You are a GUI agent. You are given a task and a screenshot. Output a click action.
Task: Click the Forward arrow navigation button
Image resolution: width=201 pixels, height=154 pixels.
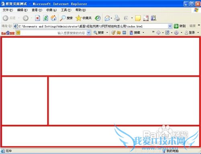[x=26, y=18]
